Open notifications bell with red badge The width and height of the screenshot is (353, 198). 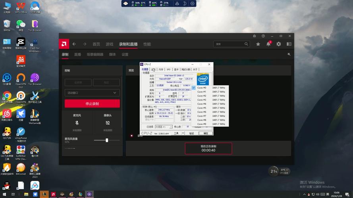click(x=268, y=44)
